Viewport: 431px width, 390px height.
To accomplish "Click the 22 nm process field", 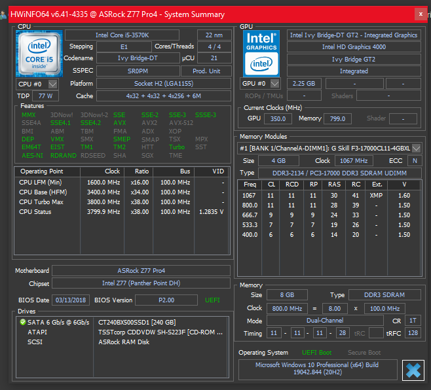I will 214,35.
